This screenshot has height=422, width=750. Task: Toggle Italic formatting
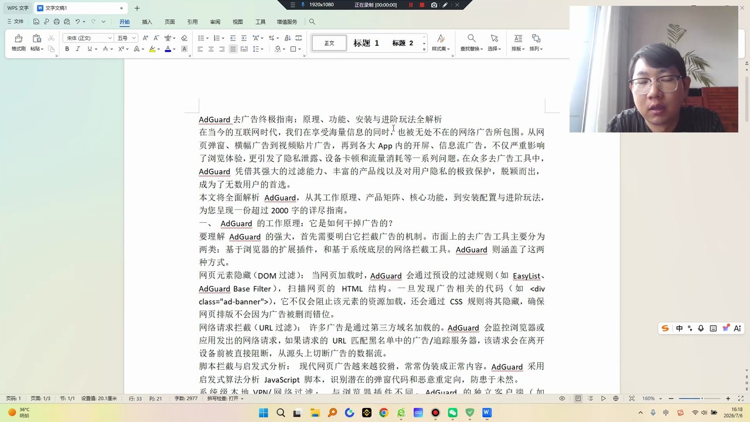point(78,49)
